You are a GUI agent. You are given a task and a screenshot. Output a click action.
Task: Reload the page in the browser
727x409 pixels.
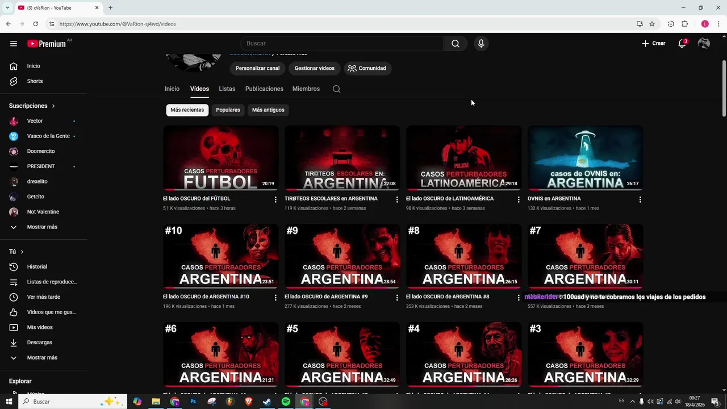tap(35, 24)
